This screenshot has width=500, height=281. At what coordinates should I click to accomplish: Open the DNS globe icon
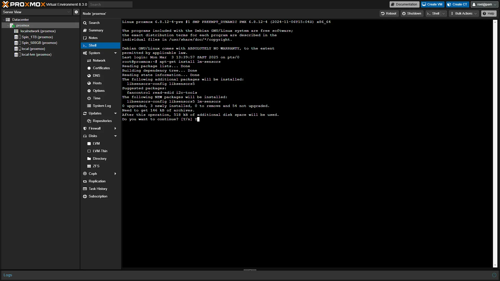point(89,76)
